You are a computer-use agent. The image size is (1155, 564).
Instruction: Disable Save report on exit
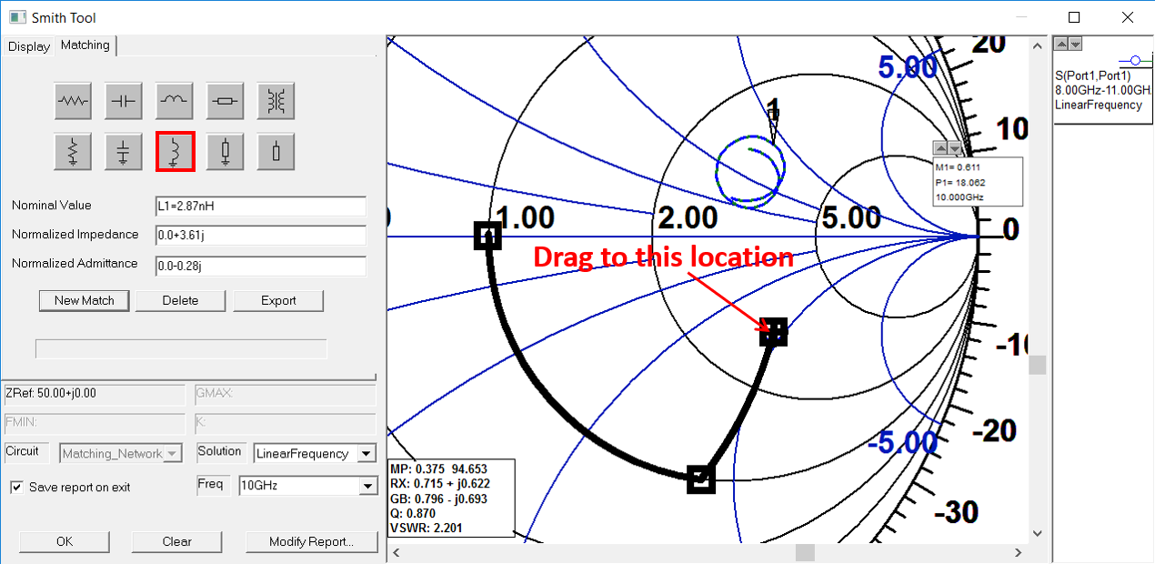point(16,487)
